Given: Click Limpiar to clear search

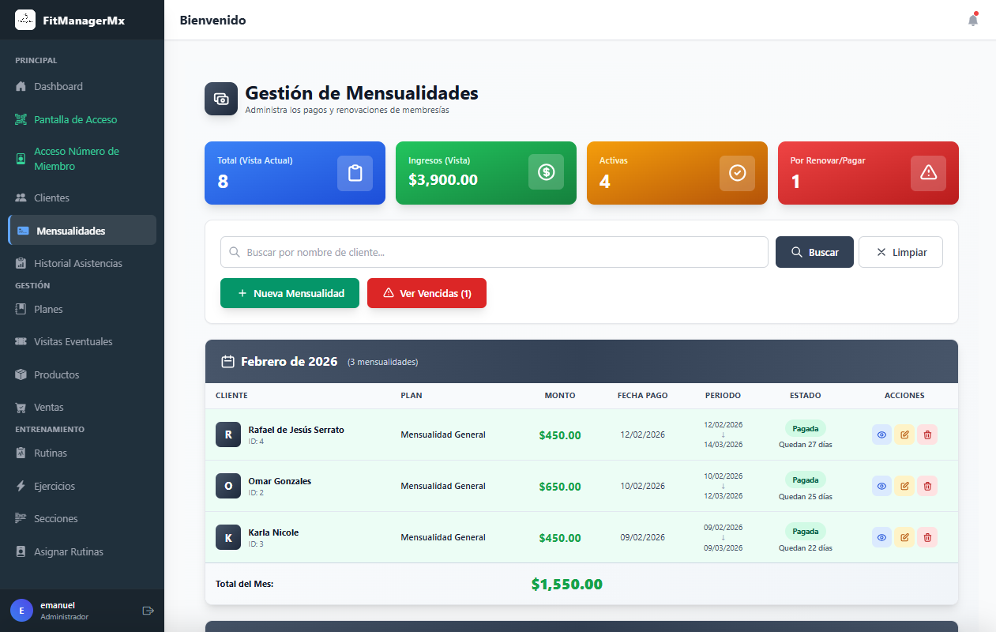Looking at the screenshot, I should [x=900, y=252].
